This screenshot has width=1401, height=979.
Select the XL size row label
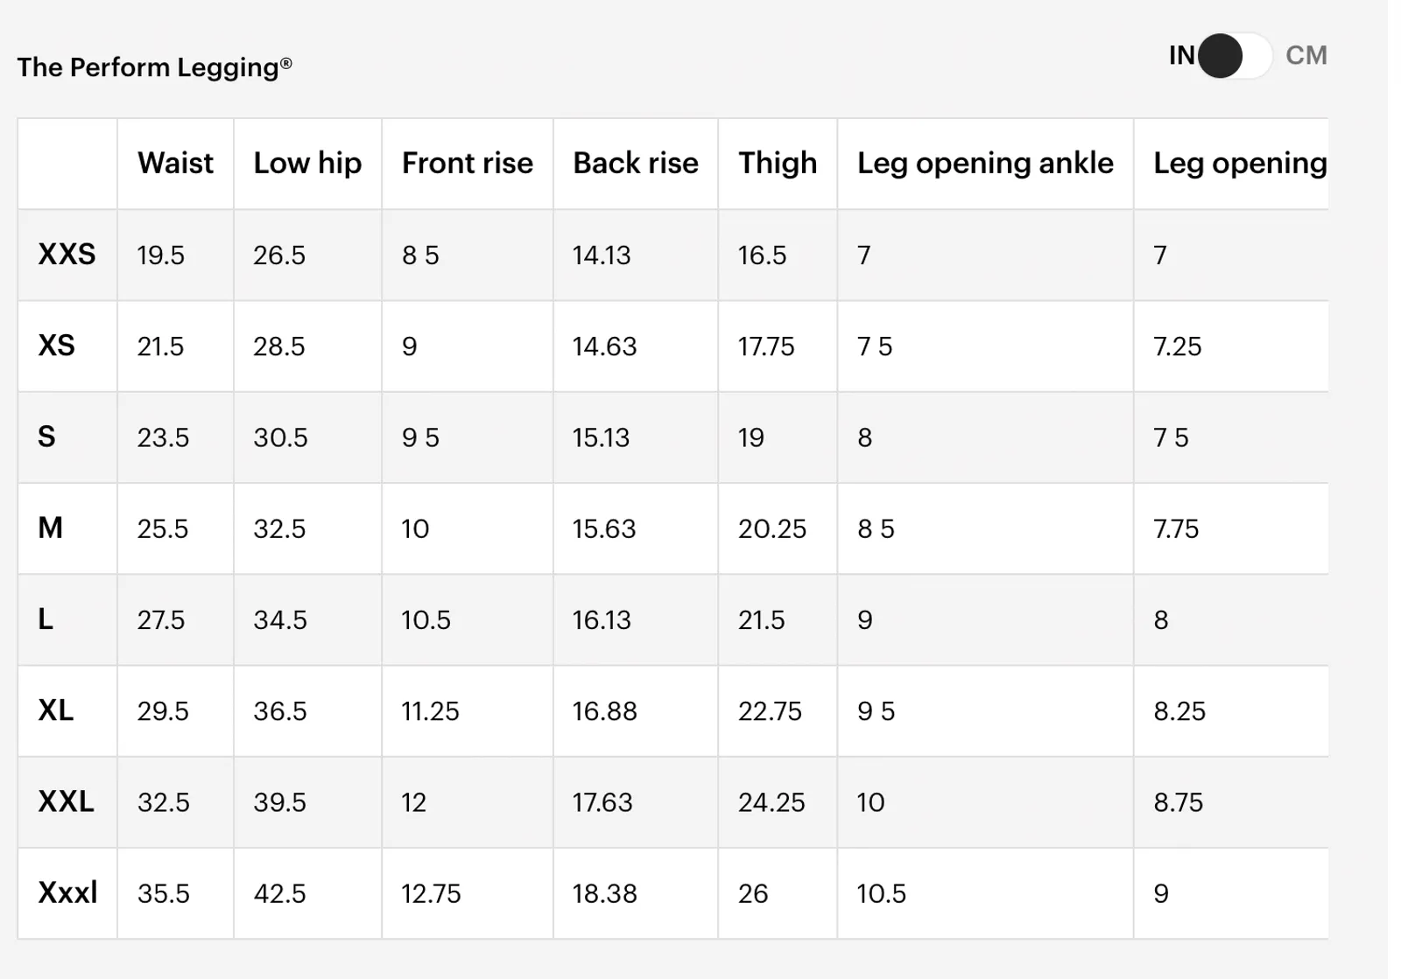click(55, 710)
